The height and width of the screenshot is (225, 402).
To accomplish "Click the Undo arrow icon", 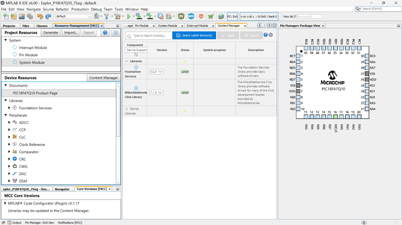I will pyautogui.click(x=40, y=17).
